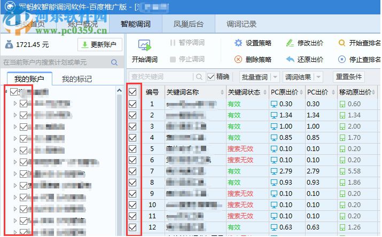
Task: Click the account tree scrollbar track
Action: pyautogui.click(x=119, y=165)
